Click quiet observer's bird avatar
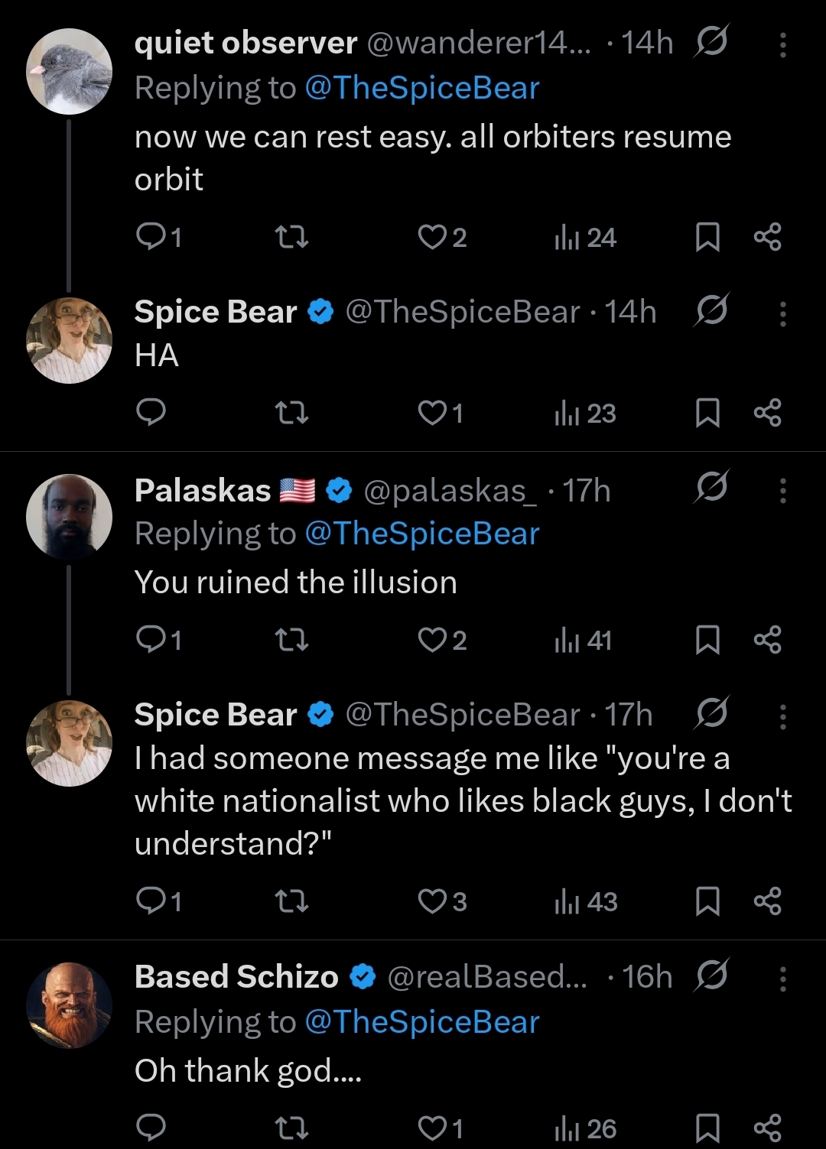The height and width of the screenshot is (1149, 826). [x=69, y=72]
